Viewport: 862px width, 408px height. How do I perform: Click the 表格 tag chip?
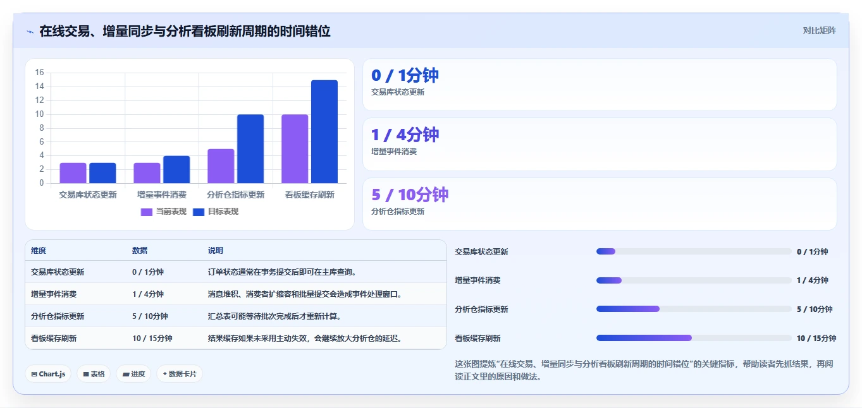tap(94, 374)
